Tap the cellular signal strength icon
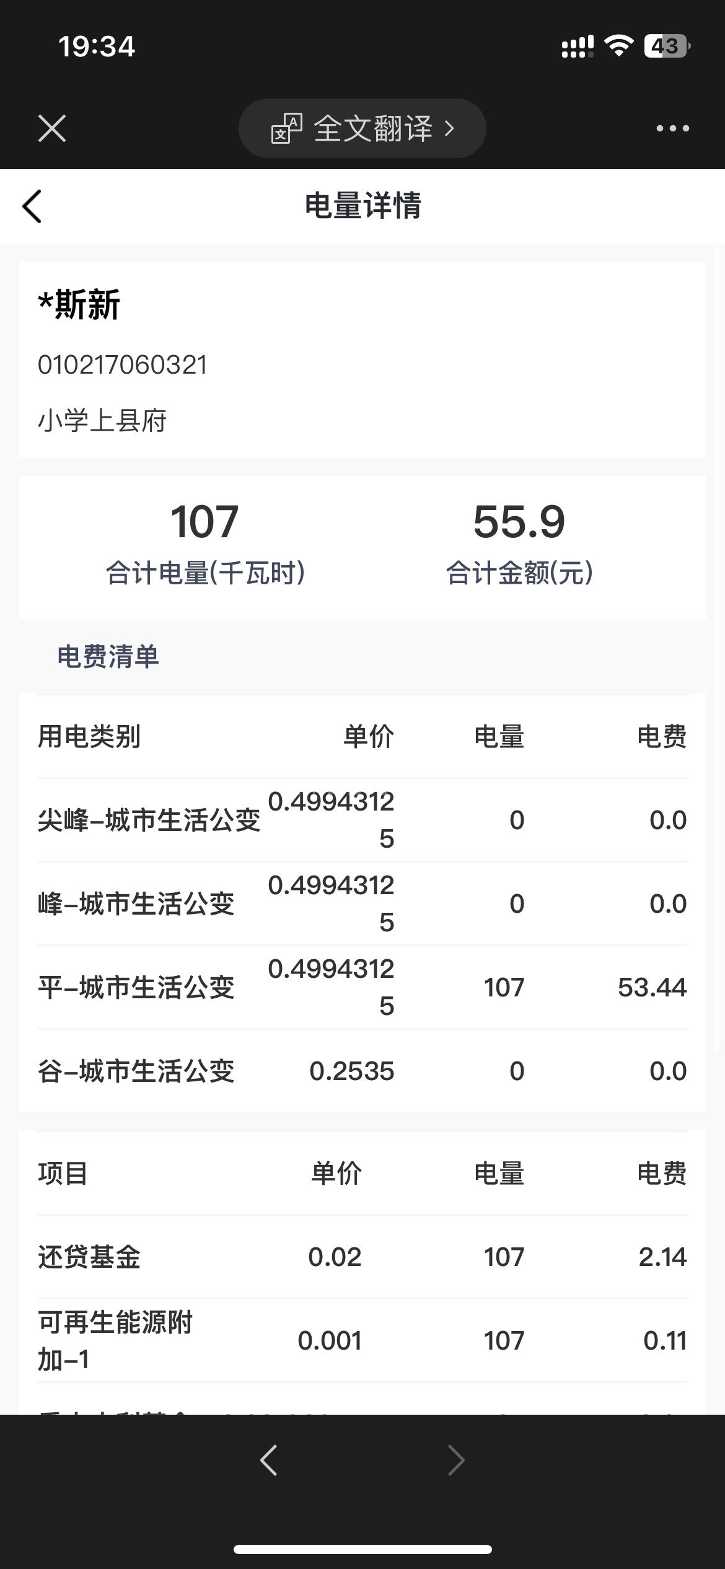The height and width of the screenshot is (1569, 725). click(x=577, y=46)
